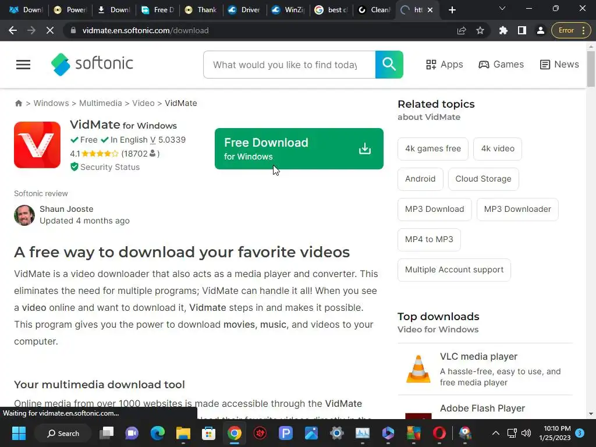Switch to the Thank tab

point(200,10)
